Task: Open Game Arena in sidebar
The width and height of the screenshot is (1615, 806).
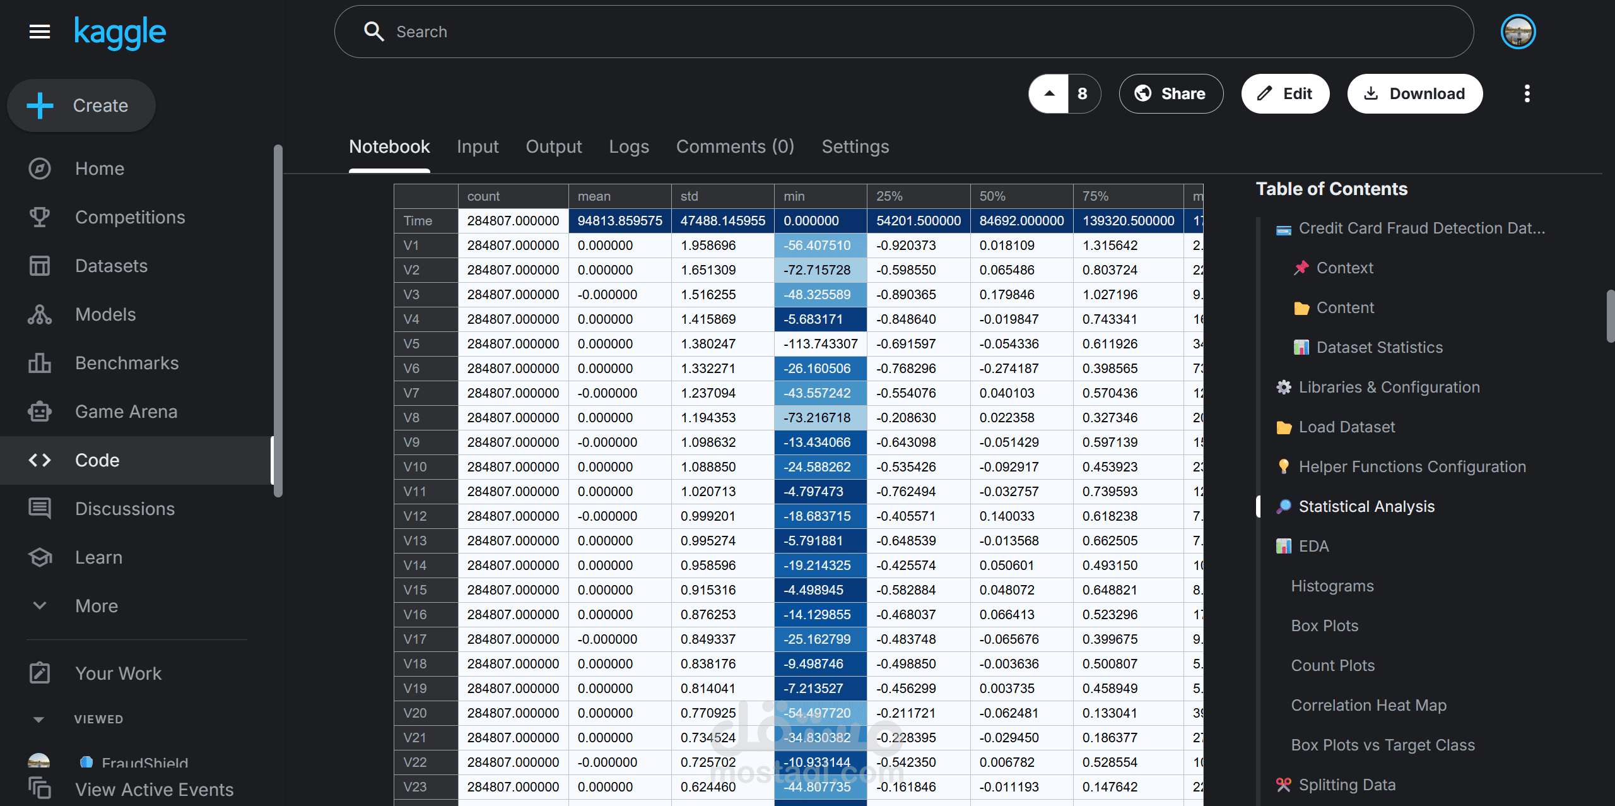Action: (x=126, y=412)
